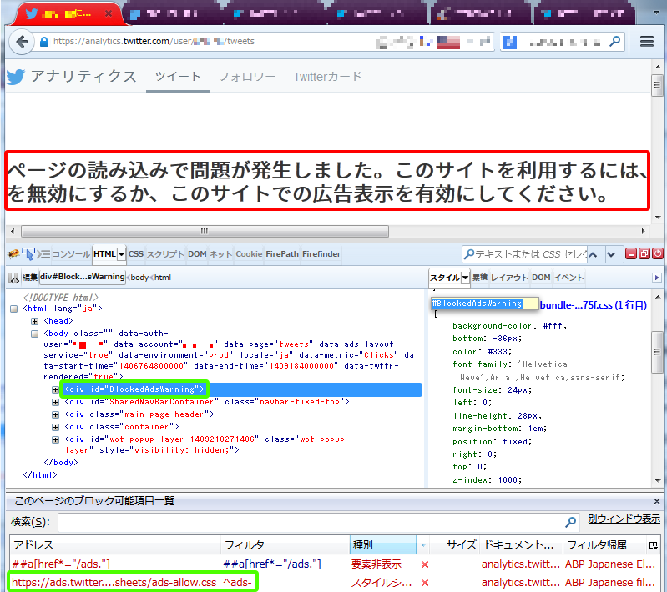667x592 pixels.
Task: Select the body breadcrumb
Action: 139,278
